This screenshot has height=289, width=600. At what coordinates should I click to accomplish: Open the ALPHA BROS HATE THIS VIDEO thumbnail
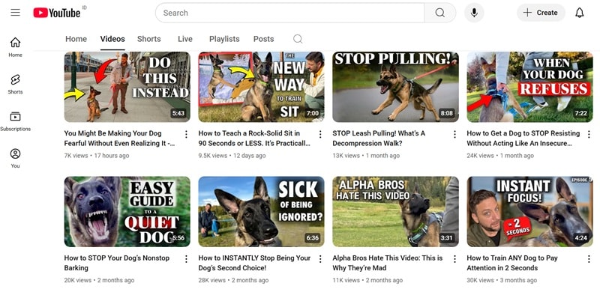coord(396,211)
